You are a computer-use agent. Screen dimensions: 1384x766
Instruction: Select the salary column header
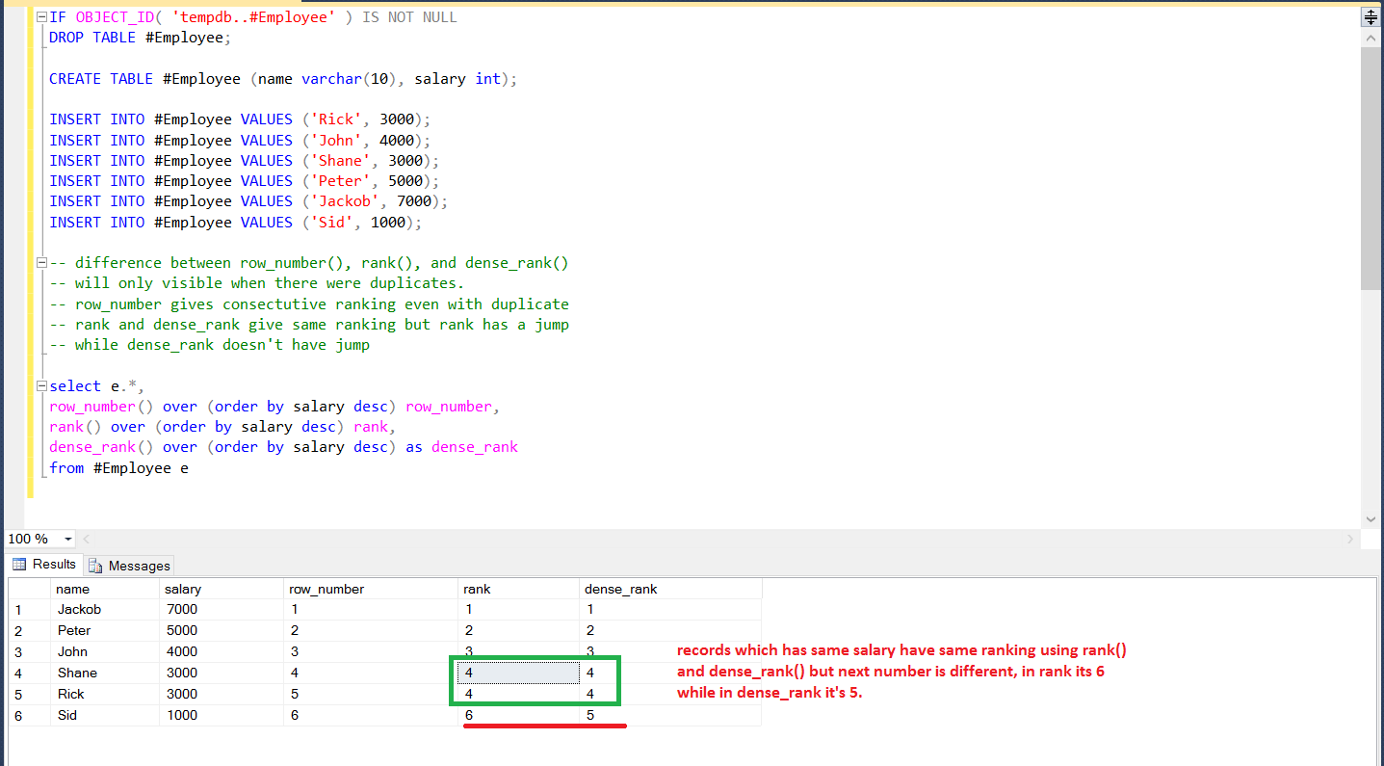(222, 589)
